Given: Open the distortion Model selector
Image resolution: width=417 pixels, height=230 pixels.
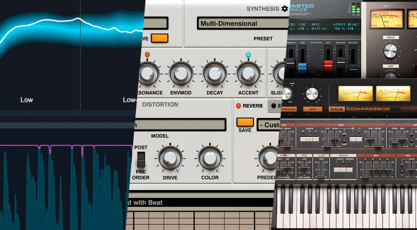Looking at the screenshot, I should [x=179, y=124].
